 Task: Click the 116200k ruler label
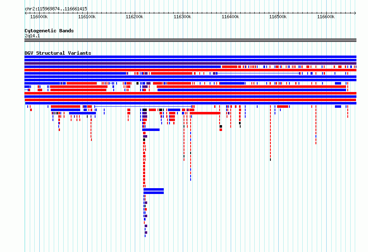[x=134, y=17]
